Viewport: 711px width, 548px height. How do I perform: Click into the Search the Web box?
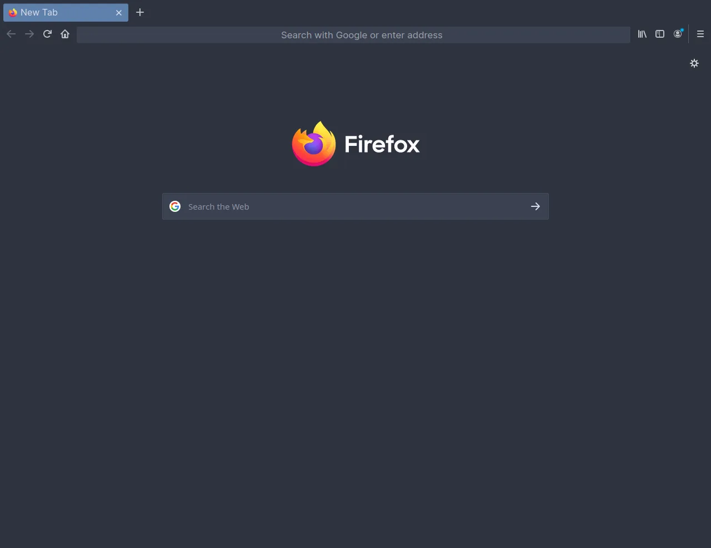pyautogui.click(x=355, y=206)
